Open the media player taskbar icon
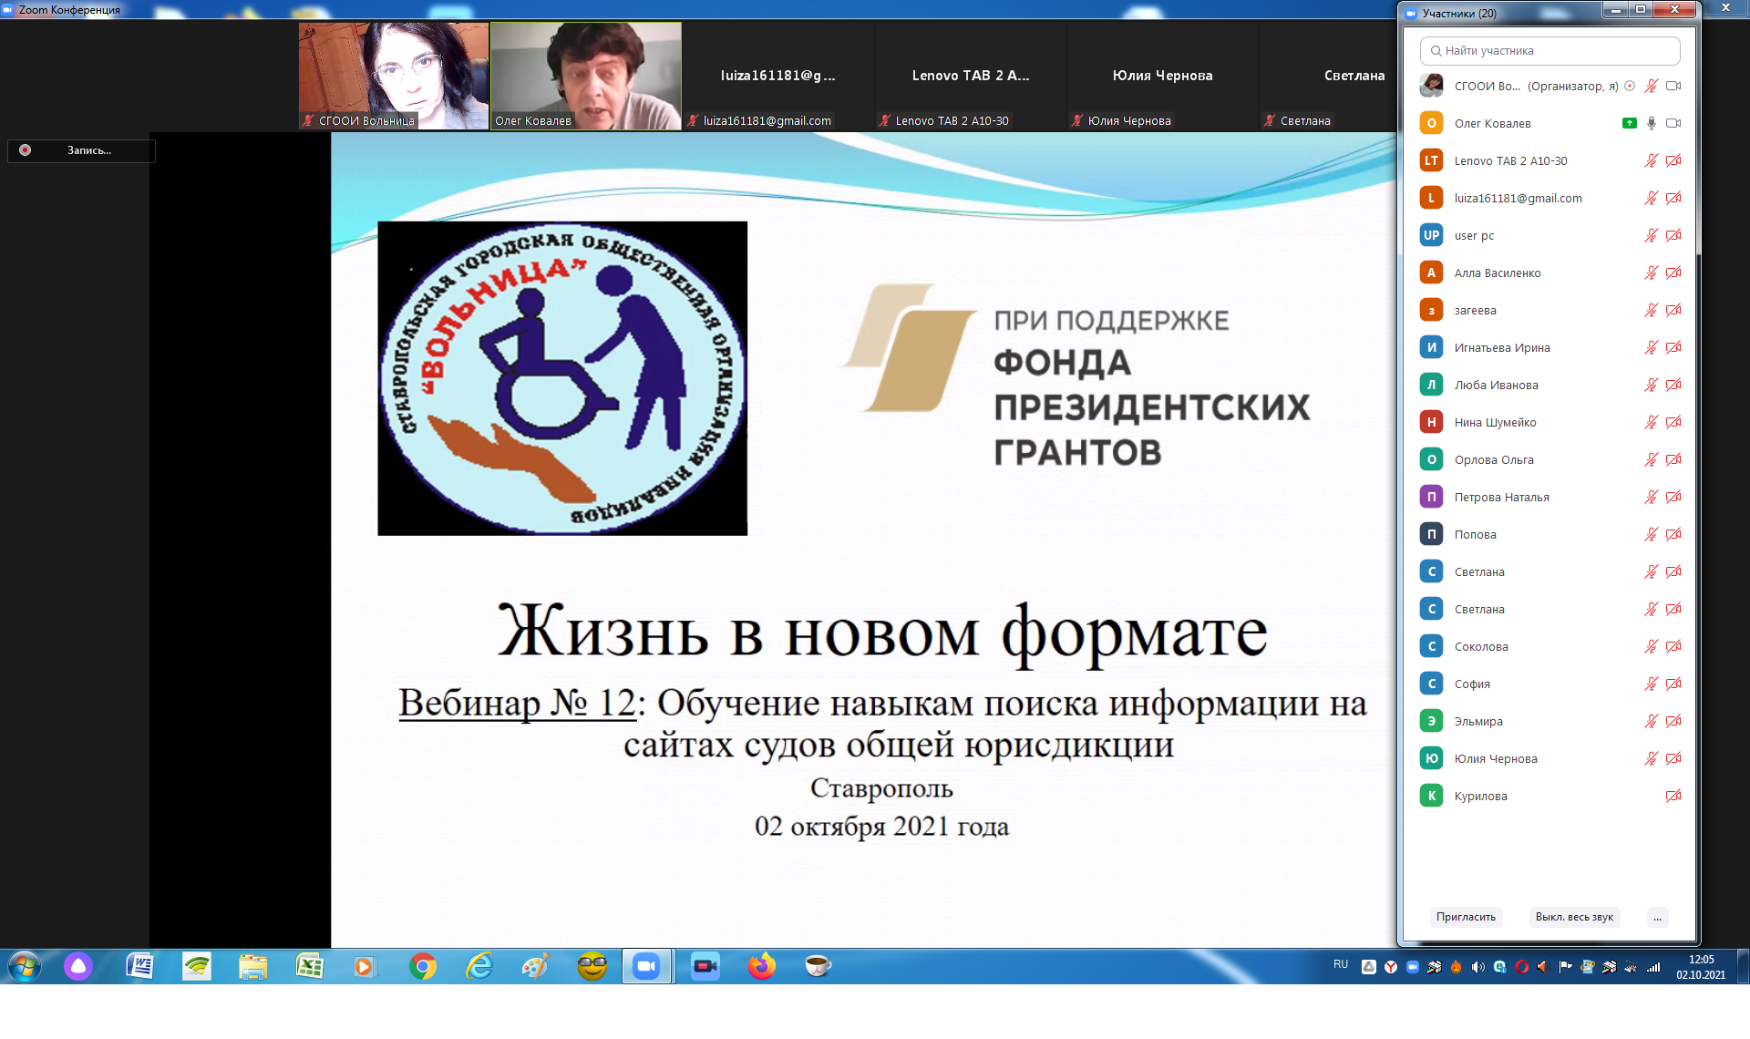1750x1039 pixels. (x=365, y=966)
